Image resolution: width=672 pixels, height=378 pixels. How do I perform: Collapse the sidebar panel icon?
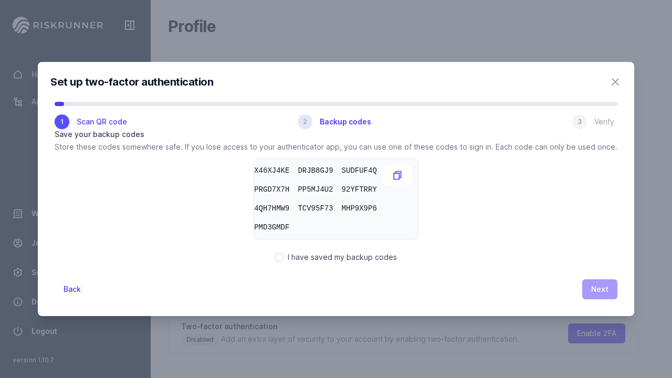tap(130, 25)
